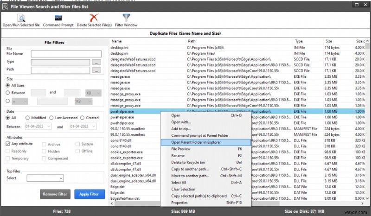Choose the Last Accessed radio button
This screenshot has height=216, width=371.
tap(51, 118)
